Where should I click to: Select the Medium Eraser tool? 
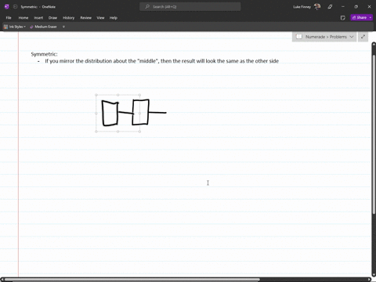point(43,27)
